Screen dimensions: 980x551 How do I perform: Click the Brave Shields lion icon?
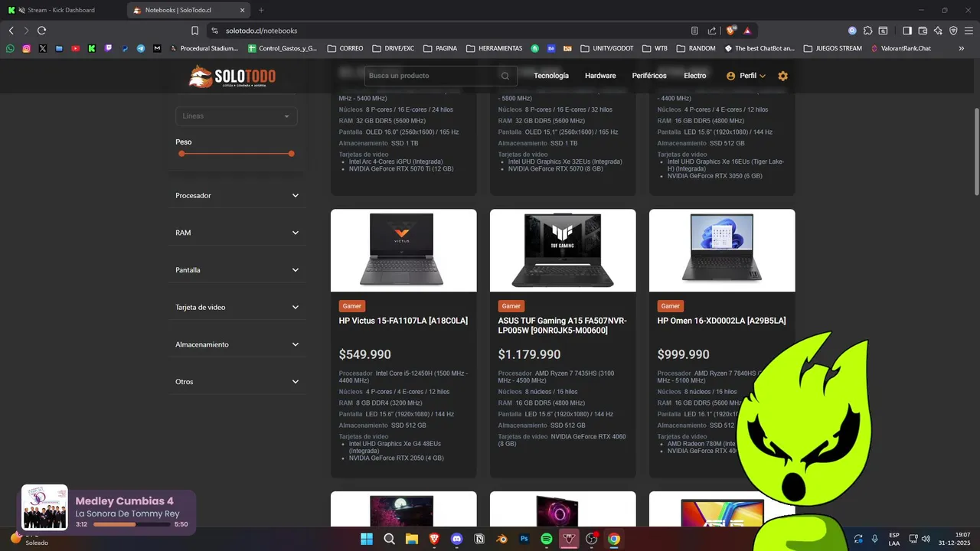[x=730, y=31]
